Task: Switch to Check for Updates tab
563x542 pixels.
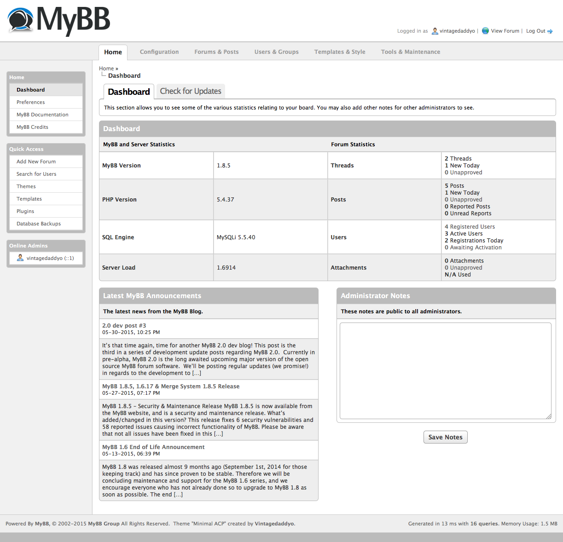Action: coord(191,91)
